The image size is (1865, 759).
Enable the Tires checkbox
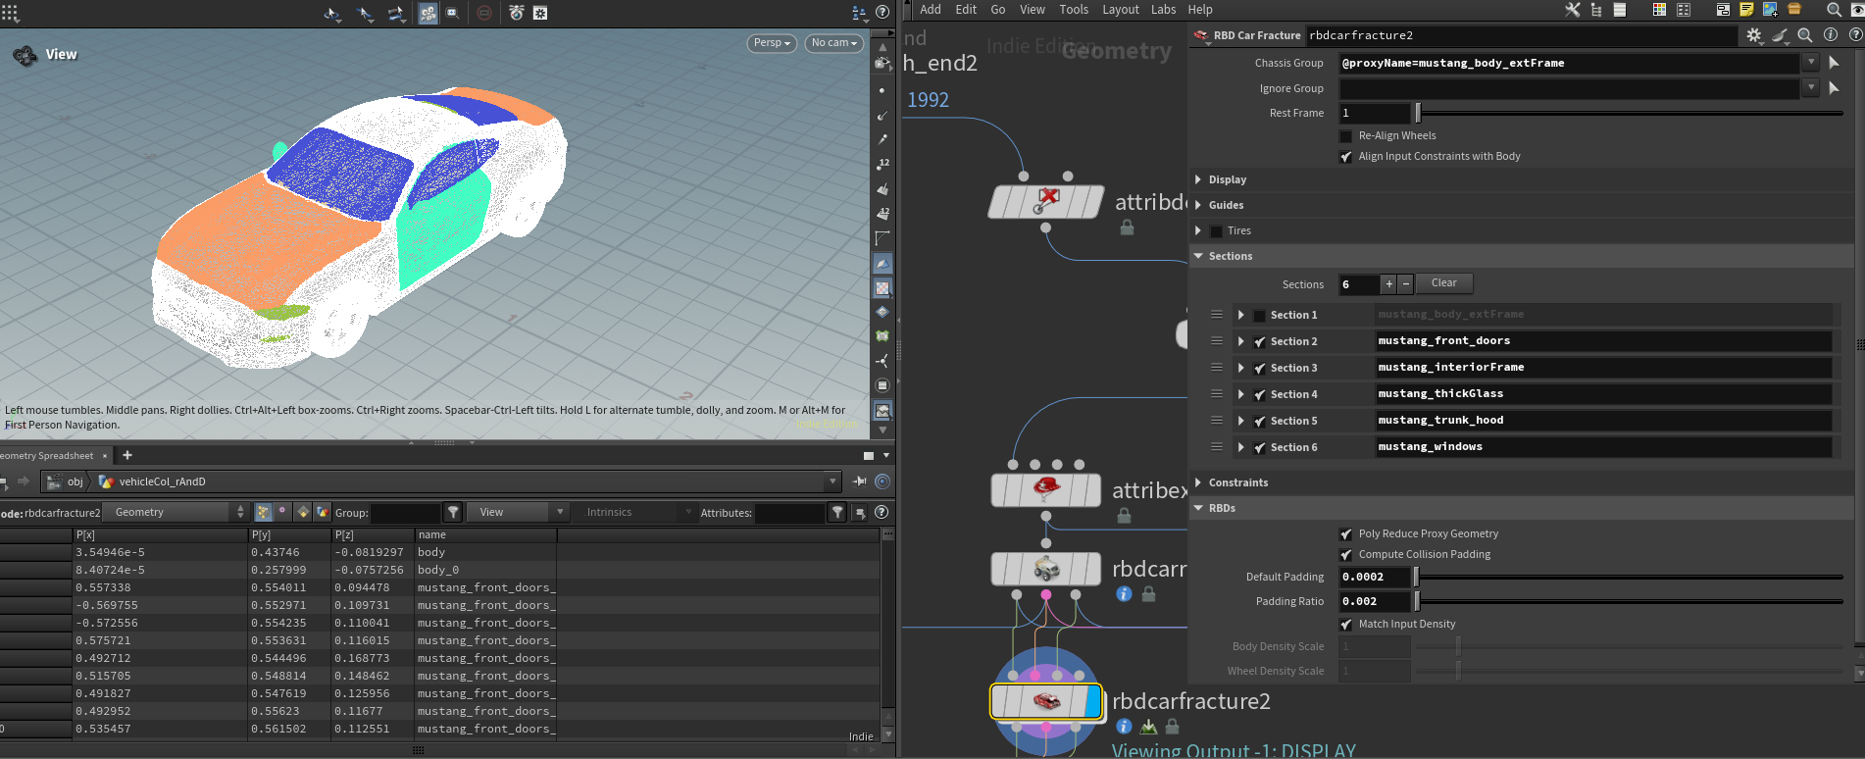click(1217, 231)
